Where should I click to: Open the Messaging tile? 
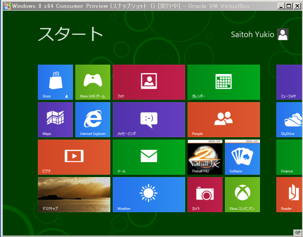click(x=149, y=119)
